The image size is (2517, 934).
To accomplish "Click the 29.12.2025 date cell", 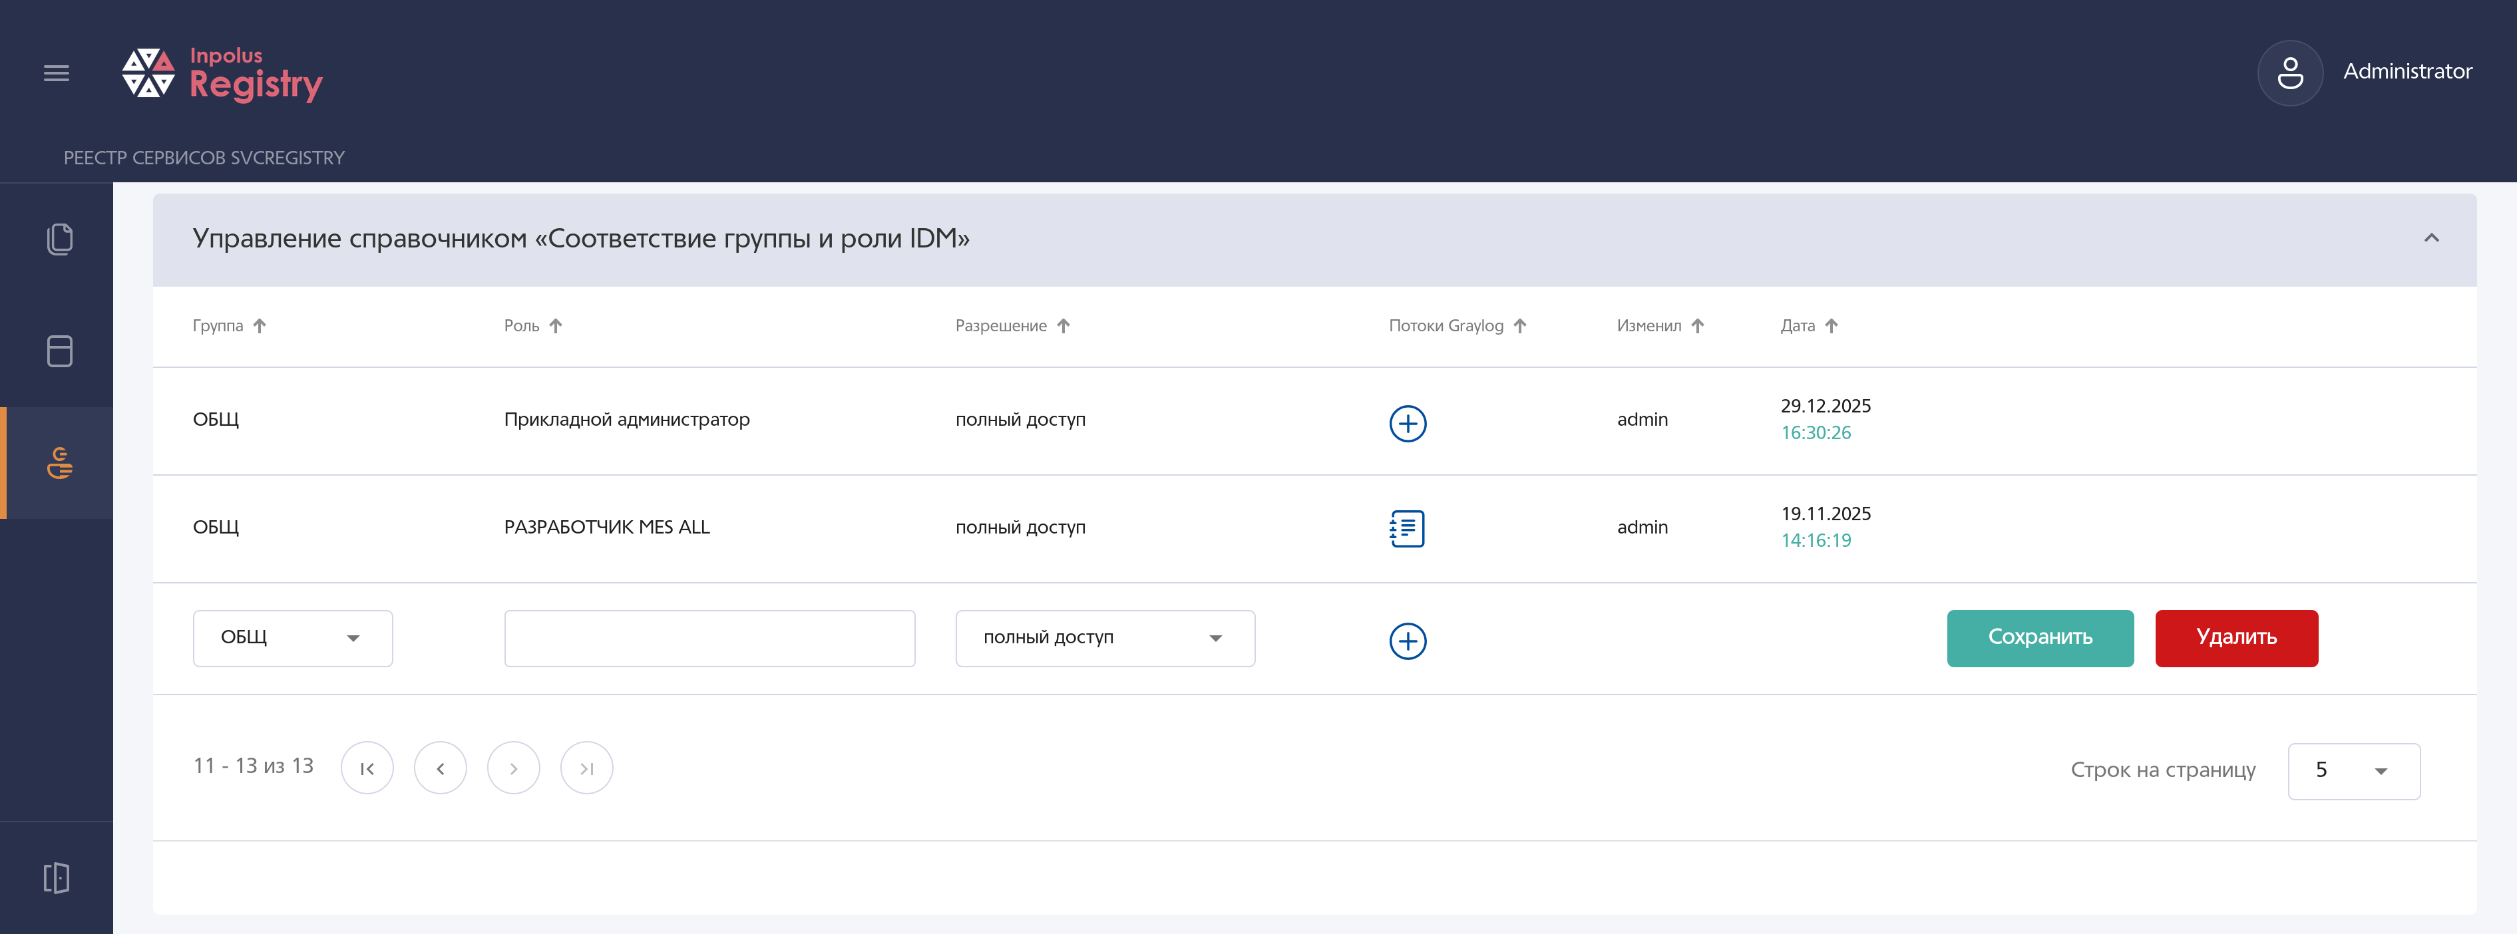I will tap(1826, 406).
